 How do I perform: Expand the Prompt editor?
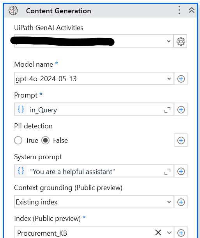tap(167, 110)
